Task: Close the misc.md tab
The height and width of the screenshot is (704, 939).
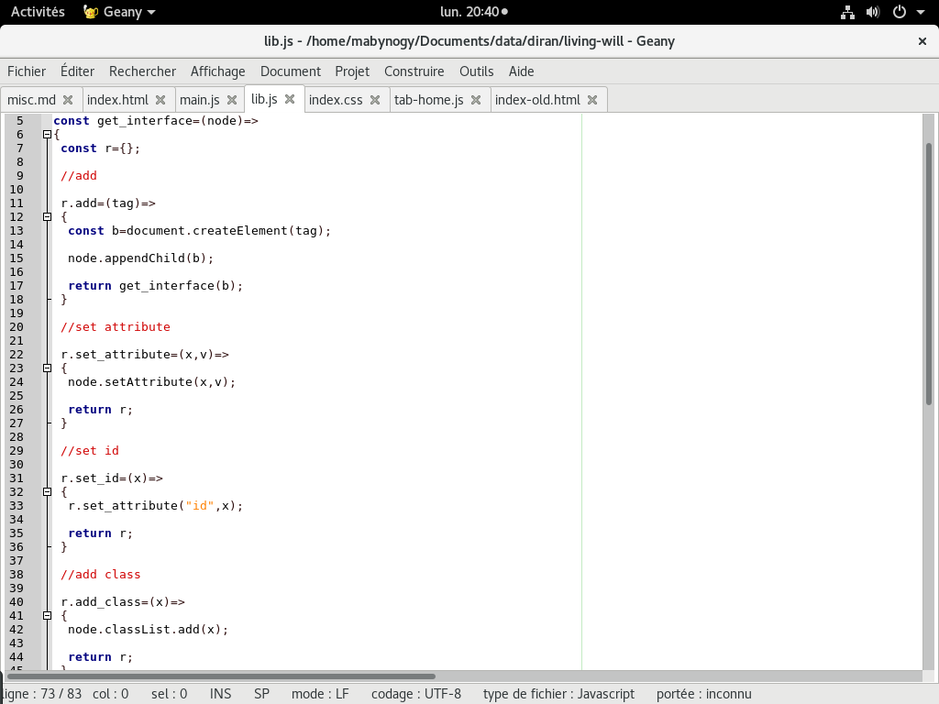Action: pyautogui.click(x=68, y=100)
